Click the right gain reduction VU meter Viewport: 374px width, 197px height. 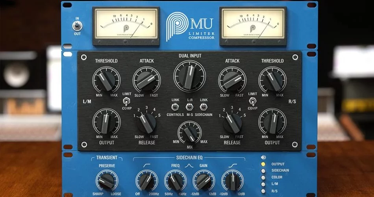tap(253, 26)
